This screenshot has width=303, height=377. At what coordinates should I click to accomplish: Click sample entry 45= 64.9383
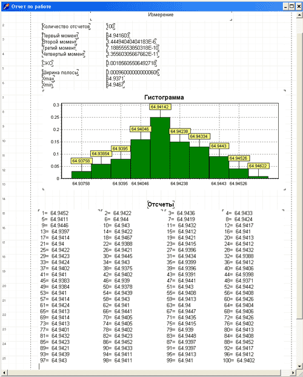coord(55,281)
